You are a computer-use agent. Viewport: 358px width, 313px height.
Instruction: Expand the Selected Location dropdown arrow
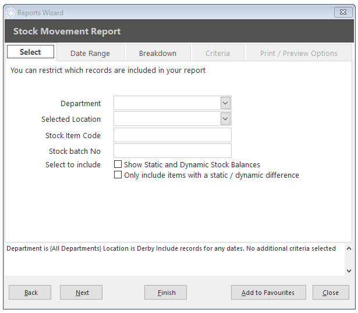pyautogui.click(x=225, y=119)
